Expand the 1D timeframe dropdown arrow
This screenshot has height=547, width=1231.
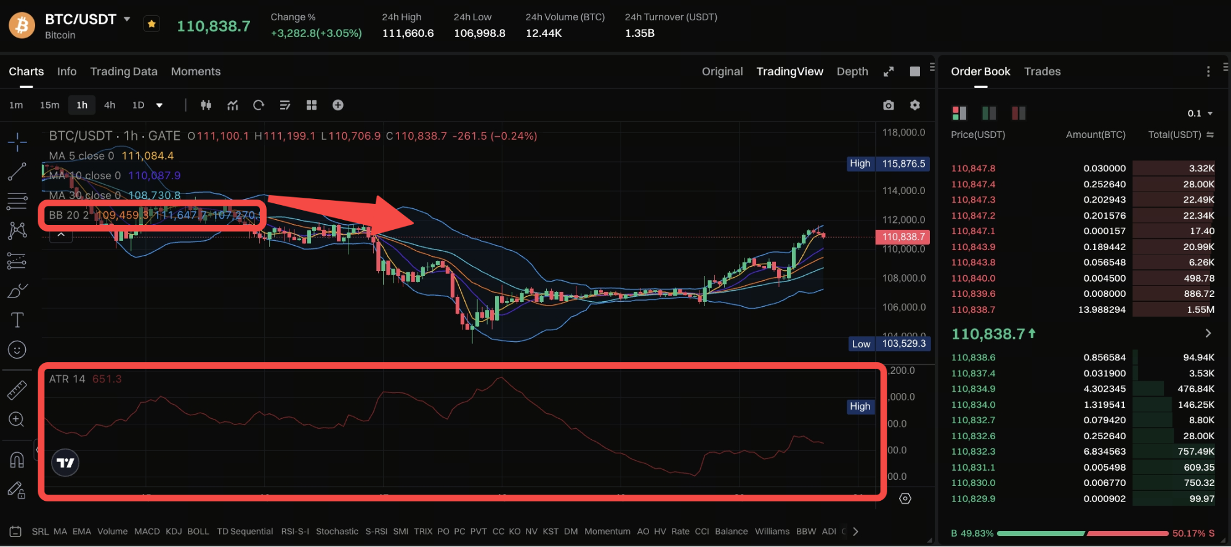tap(159, 105)
